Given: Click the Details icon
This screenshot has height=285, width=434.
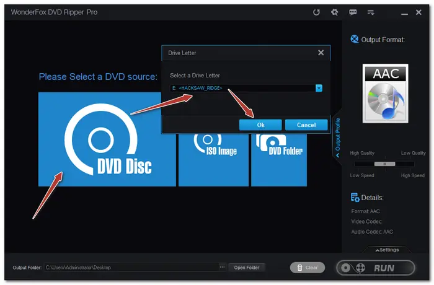Looking at the screenshot, I should point(355,197).
